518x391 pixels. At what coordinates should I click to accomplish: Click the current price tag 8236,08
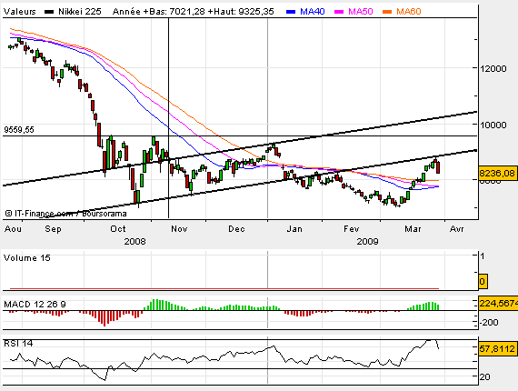tap(497, 173)
